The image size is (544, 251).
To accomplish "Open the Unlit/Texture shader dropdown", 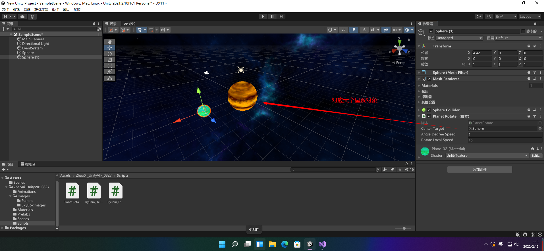I will coord(487,156).
